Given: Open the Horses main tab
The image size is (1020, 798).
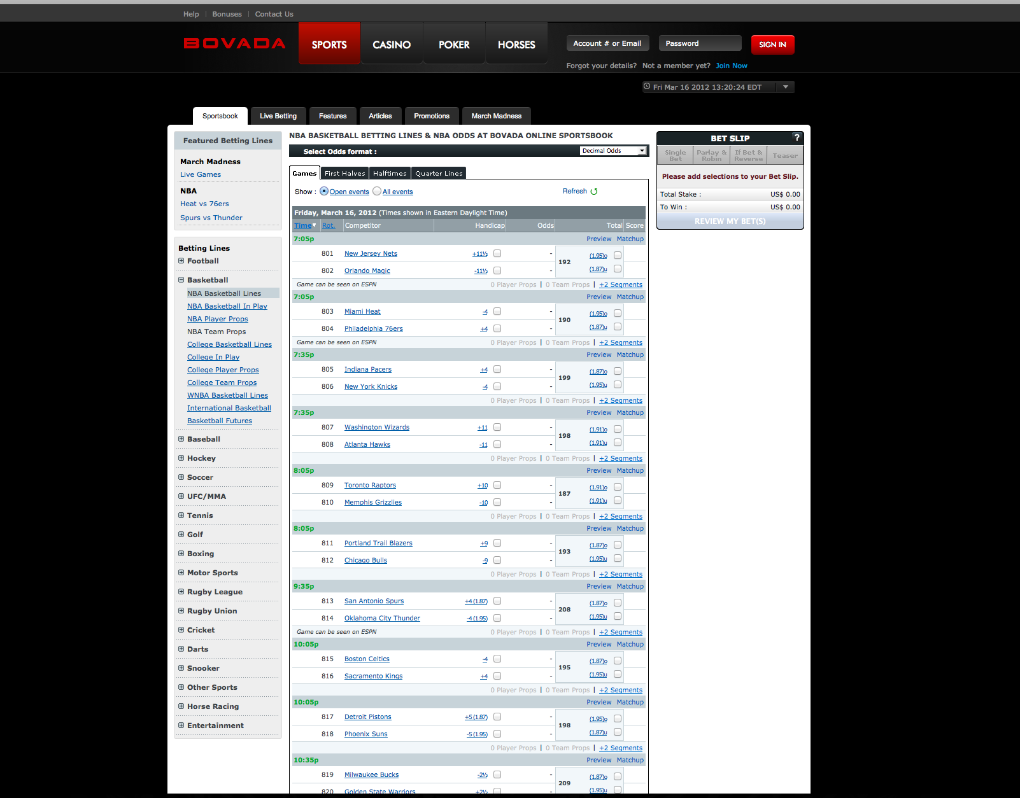Looking at the screenshot, I should click(x=516, y=43).
